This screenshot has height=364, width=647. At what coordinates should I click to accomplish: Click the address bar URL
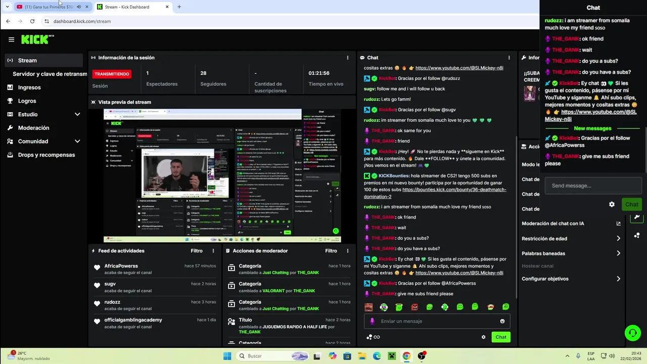coord(82,21)
